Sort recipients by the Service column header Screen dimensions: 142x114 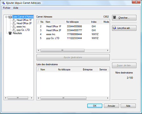click(104, 69)
